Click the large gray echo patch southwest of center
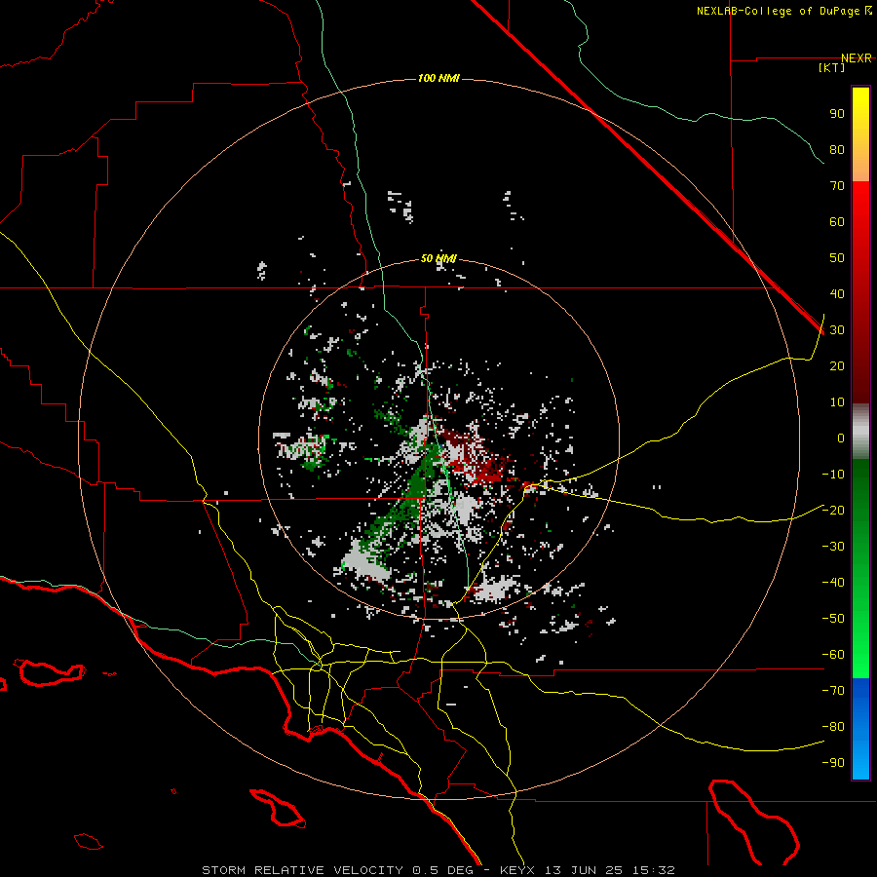877x877 pixels. click(x=366, y=562)
